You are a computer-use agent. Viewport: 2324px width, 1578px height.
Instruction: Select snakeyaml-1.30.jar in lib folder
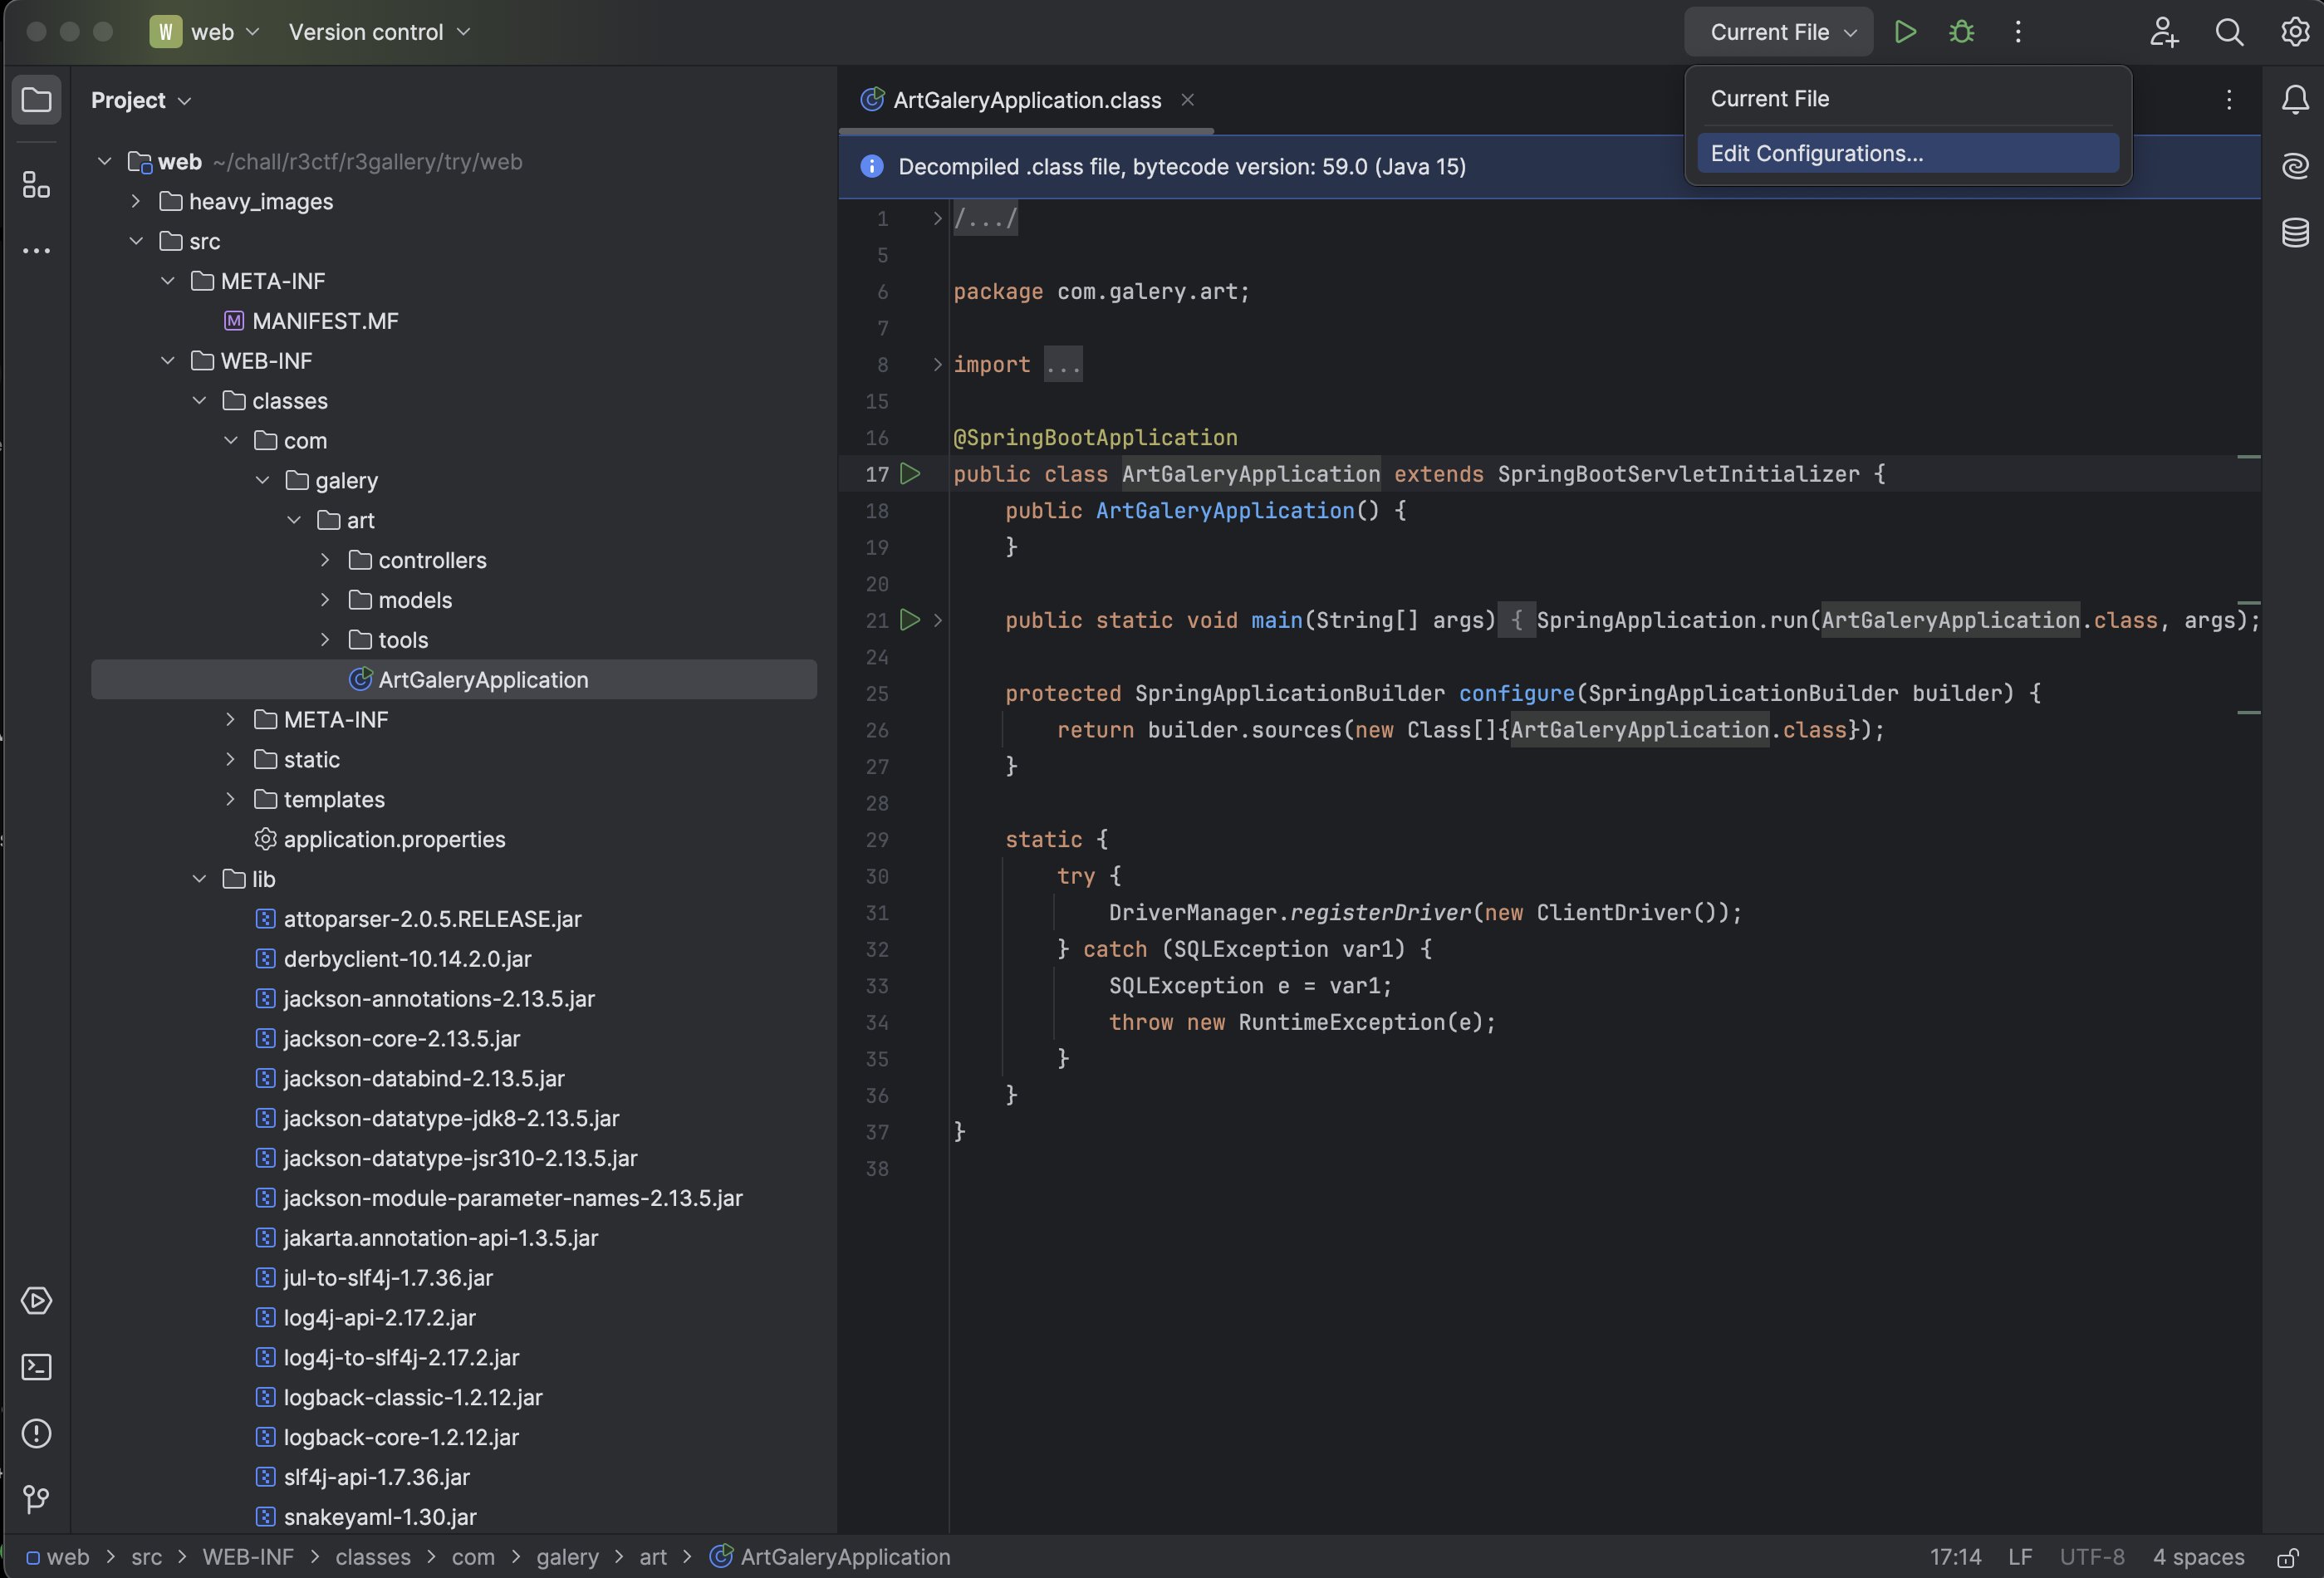[x=380, y=1516]
